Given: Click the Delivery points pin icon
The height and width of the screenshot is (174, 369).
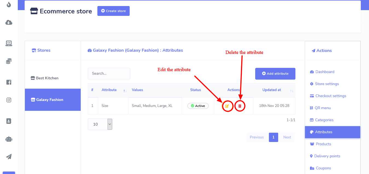Looking at the screenshot, I should point(311,156).
